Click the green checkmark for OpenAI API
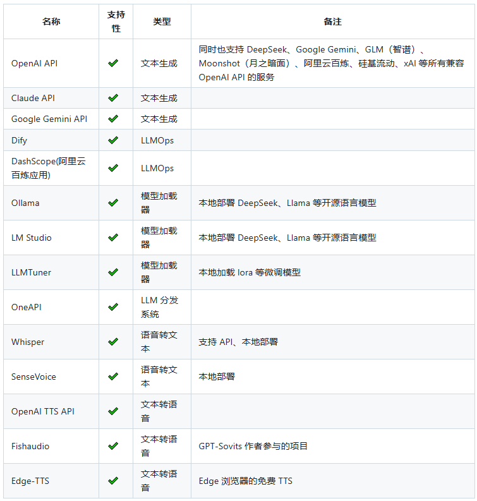Image resolution: width=477 pixels, height=501 pixels. tap(113, 63)
